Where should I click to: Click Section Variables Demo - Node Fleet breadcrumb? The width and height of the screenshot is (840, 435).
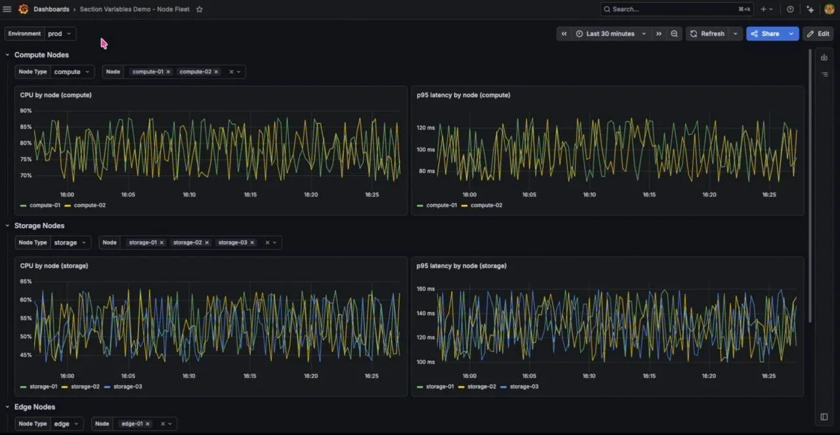pyautogui.click(x=135, y=9)
